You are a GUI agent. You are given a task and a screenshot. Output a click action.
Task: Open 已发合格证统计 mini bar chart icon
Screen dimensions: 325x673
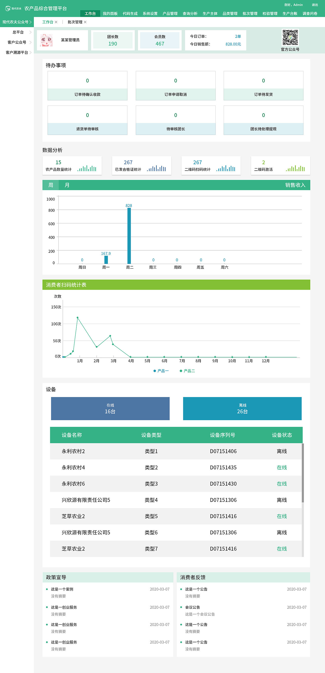coord(156,168)
